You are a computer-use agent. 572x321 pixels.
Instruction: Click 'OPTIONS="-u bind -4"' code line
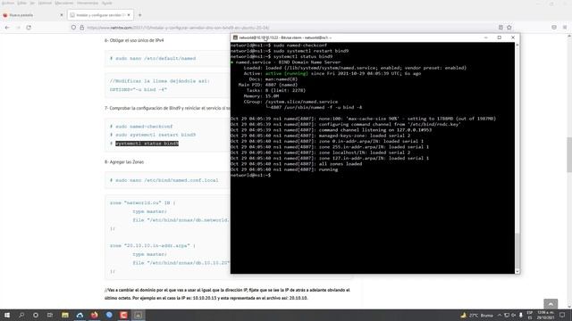coord(139,89)
